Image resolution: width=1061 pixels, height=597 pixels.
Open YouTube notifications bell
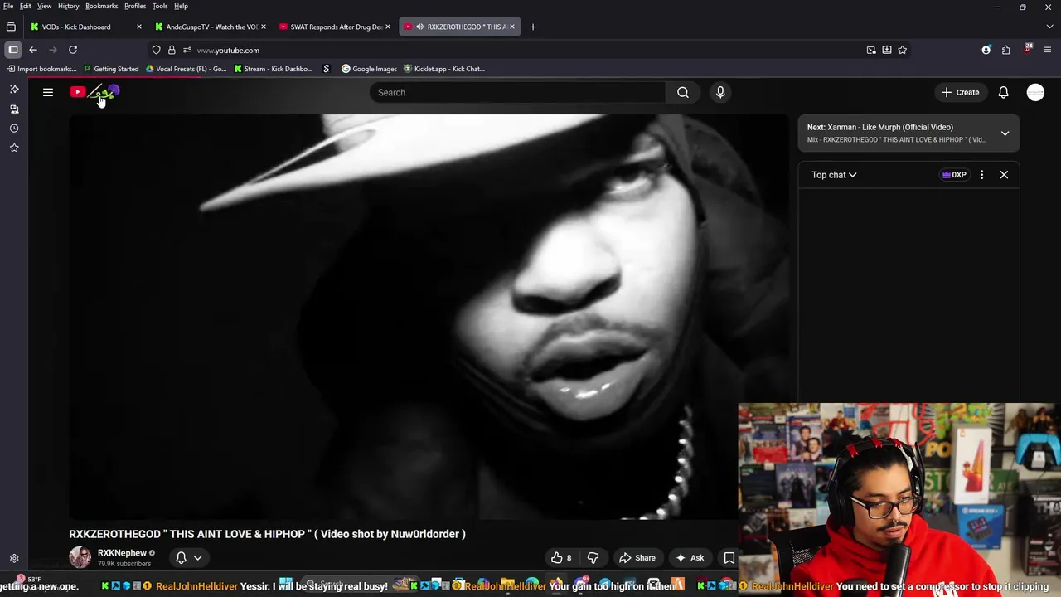pyautogui.click(x=1003, y=92)
